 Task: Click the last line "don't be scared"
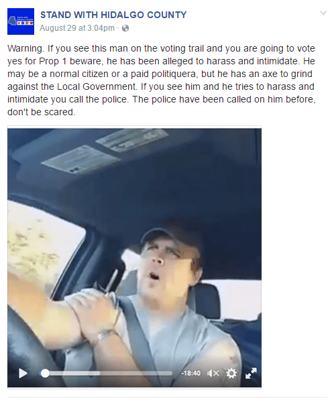coord(42,112)
